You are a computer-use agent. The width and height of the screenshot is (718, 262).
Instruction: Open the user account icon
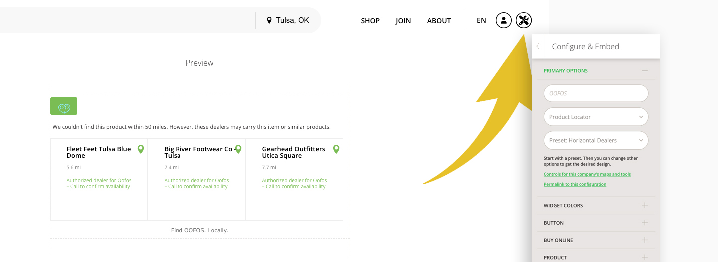click(x=504, y=20)
